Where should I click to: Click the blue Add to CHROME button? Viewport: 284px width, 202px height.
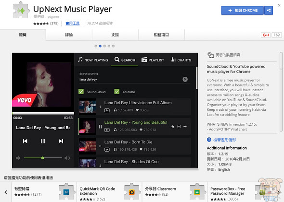click(x=242, y=11)
